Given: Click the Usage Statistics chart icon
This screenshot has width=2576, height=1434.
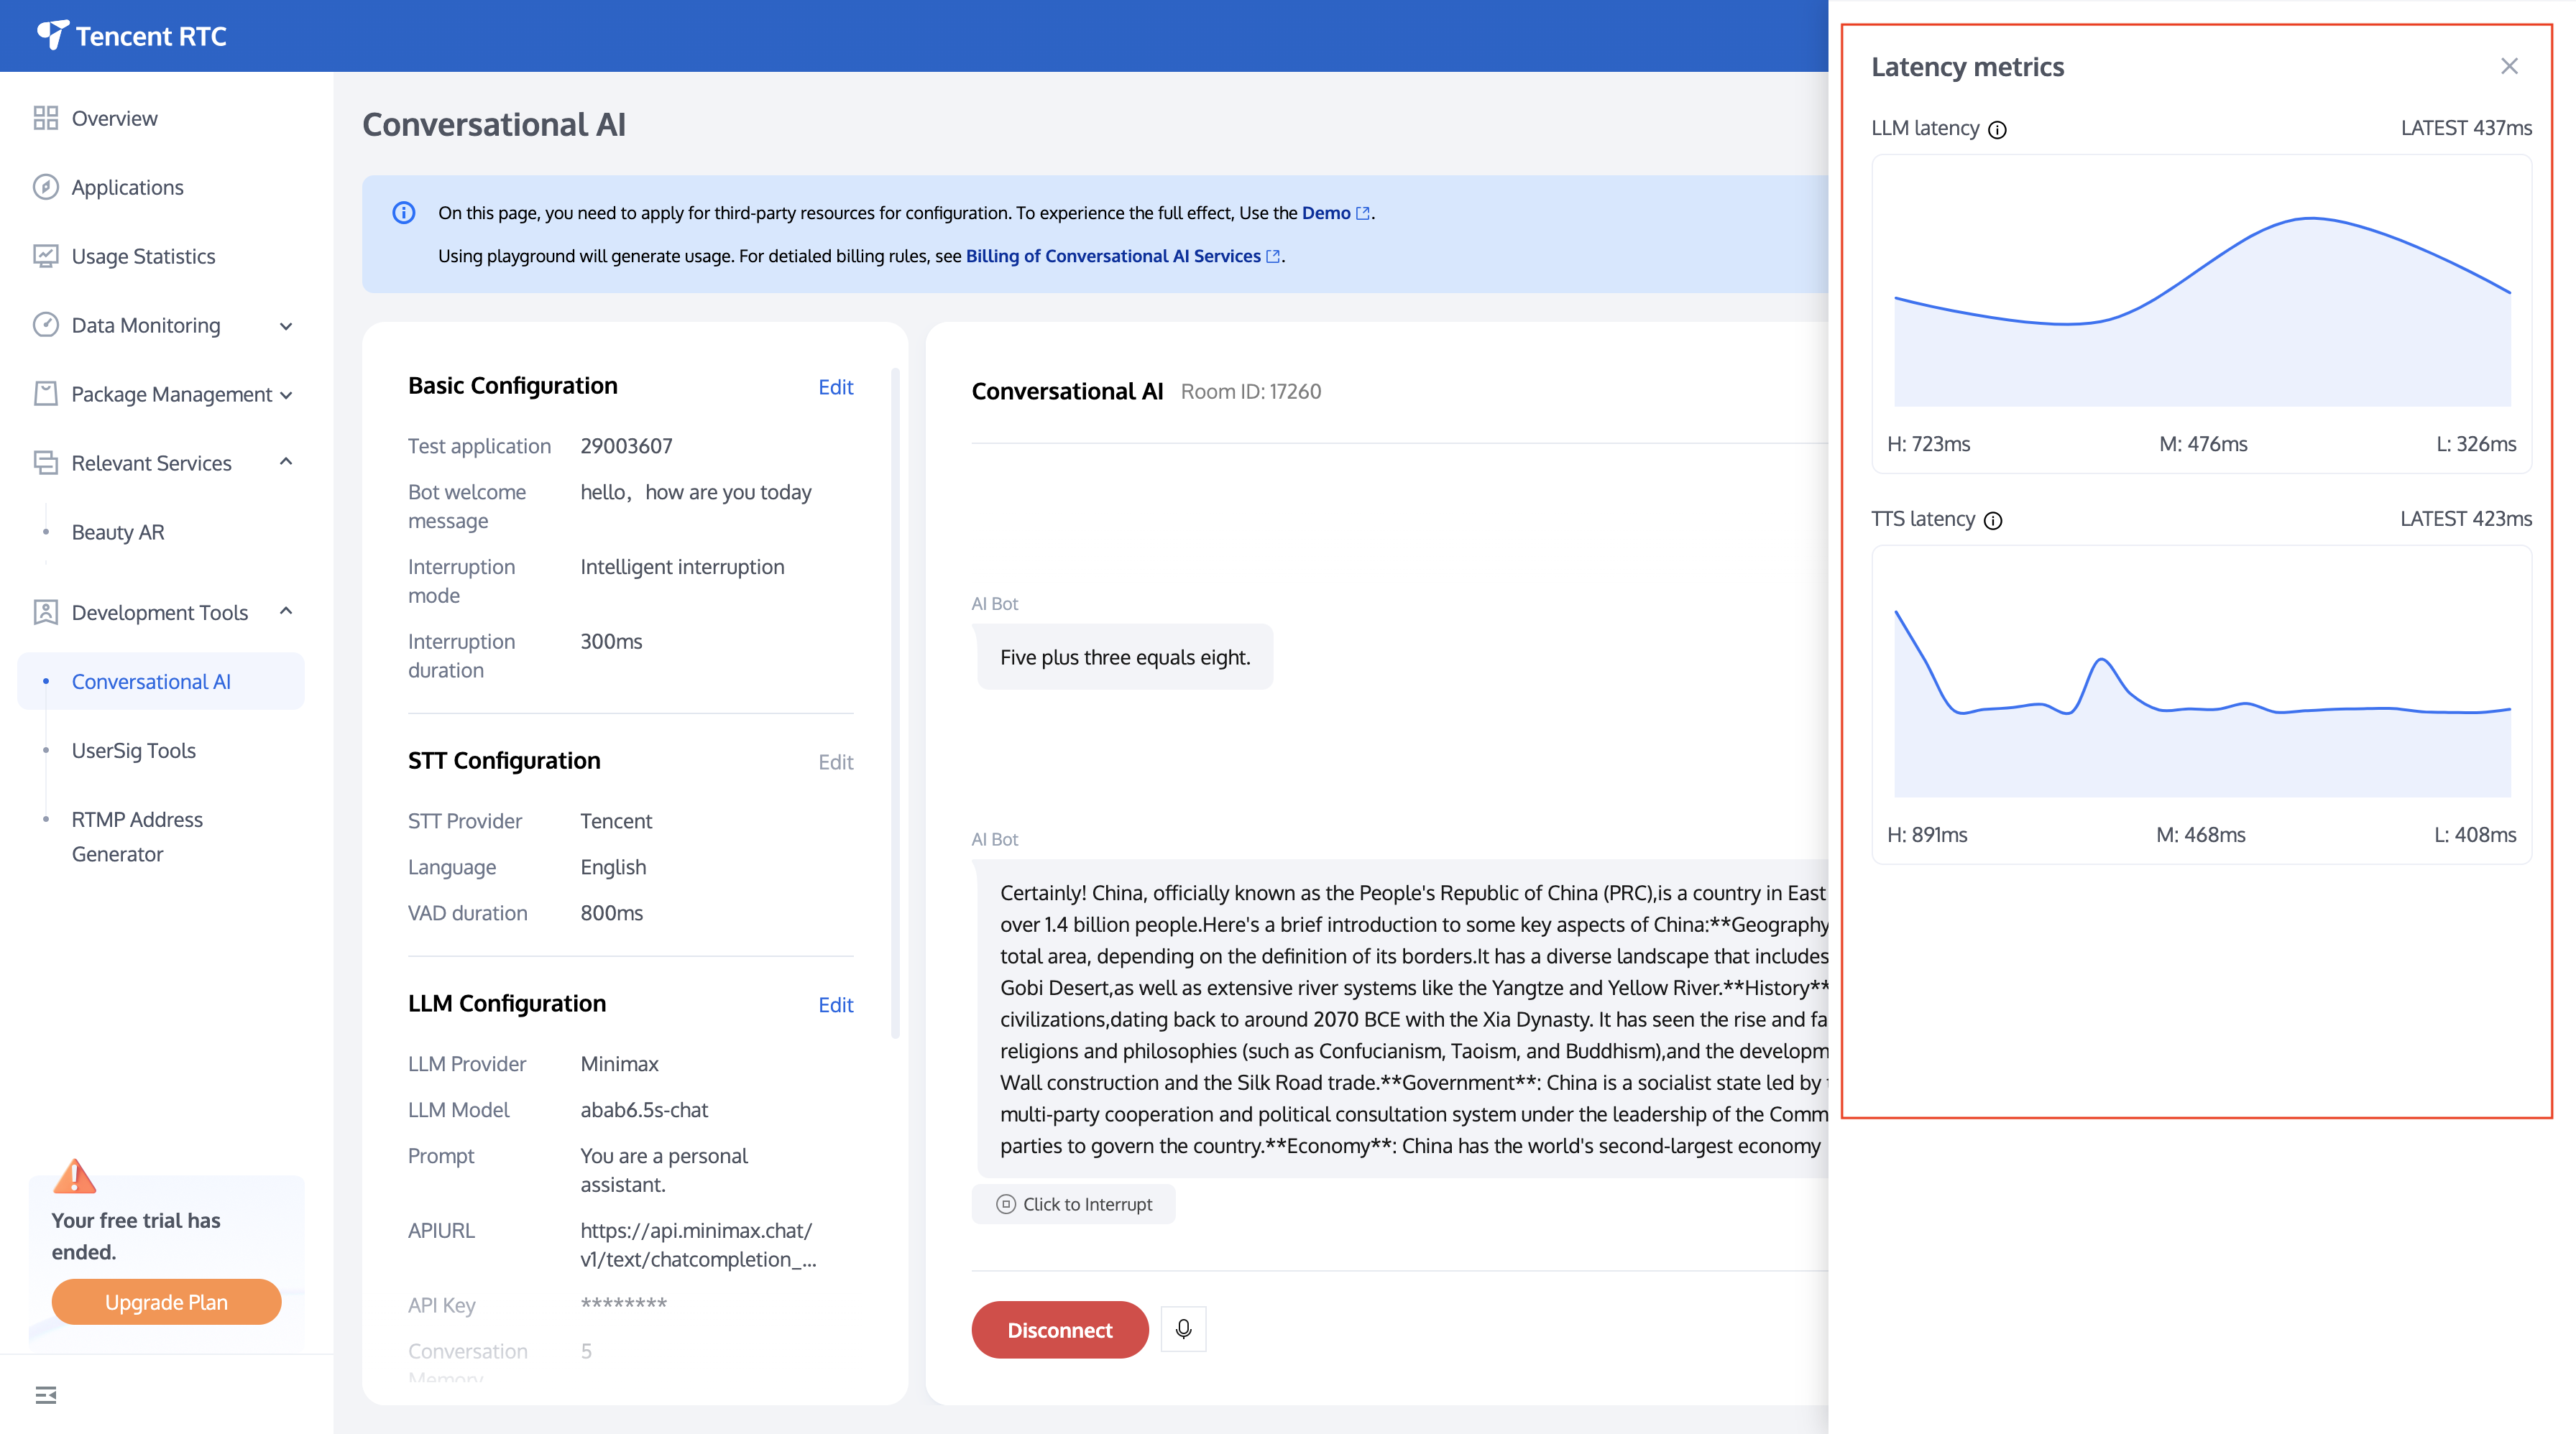Looking at the screenshot, I should click(45, 256).
